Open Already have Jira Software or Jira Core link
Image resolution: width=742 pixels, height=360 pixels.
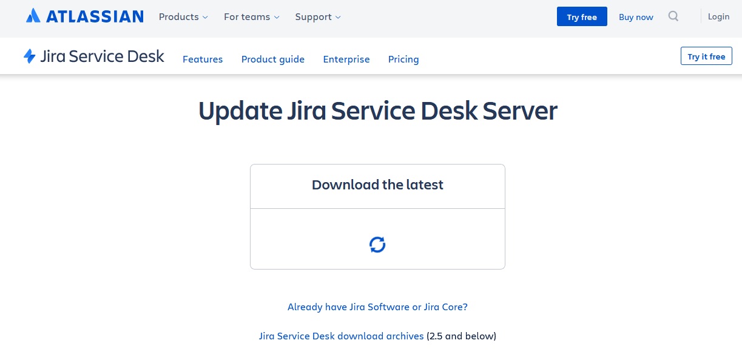(x=377, y=307)
